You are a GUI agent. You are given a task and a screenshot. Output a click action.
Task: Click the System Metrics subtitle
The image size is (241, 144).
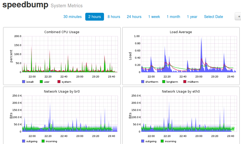tap(67, 5)
